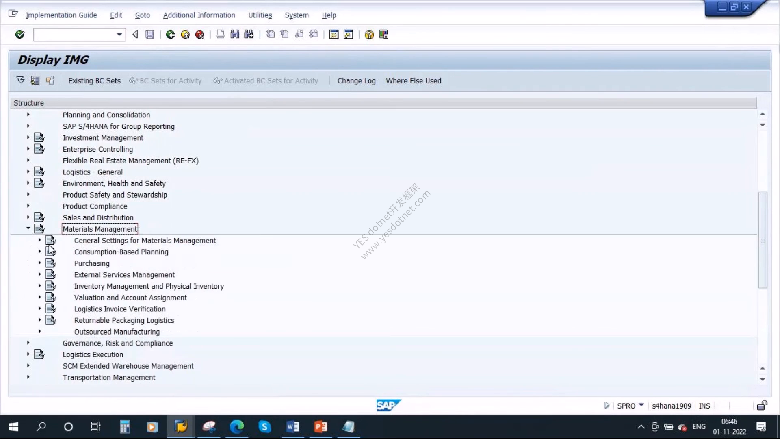Open the Goto menu

point(143,15)
